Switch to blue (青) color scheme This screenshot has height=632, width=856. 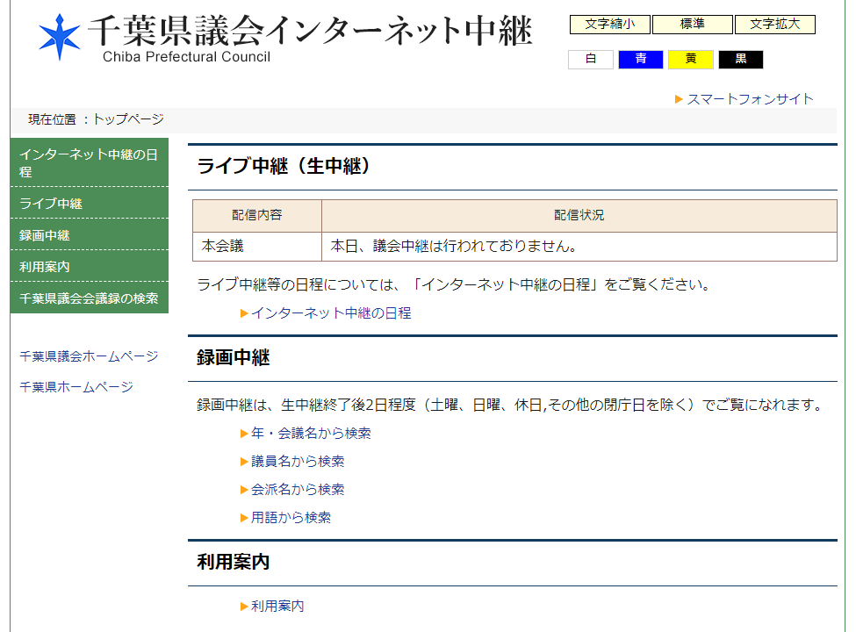tap(641, 60)
